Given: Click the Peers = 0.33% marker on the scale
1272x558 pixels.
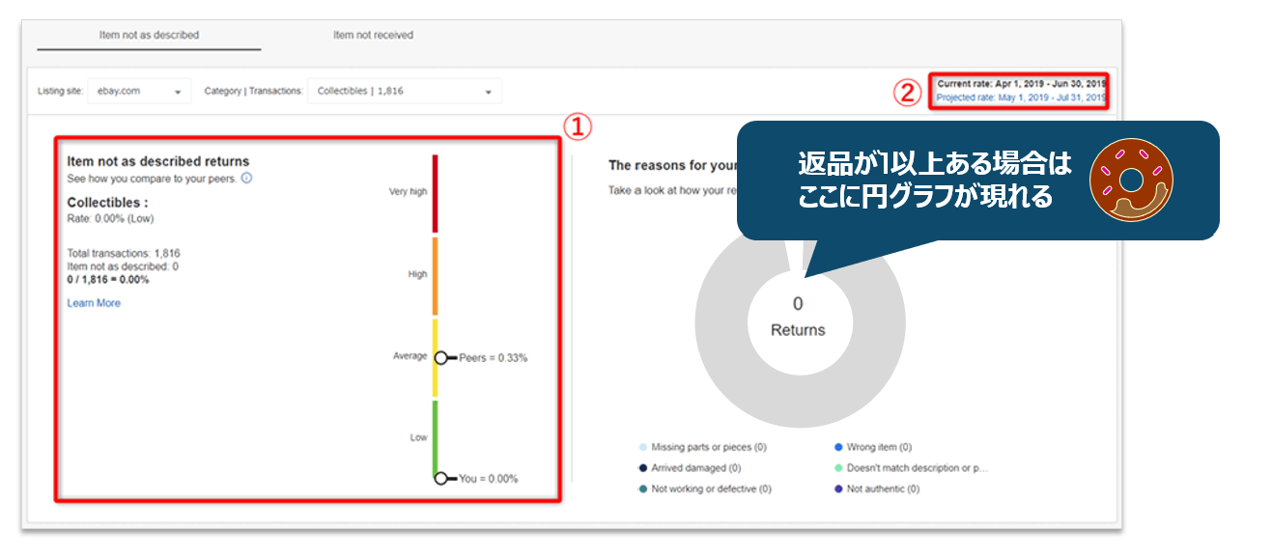Looking at the screenshot, I should [440, 357].
